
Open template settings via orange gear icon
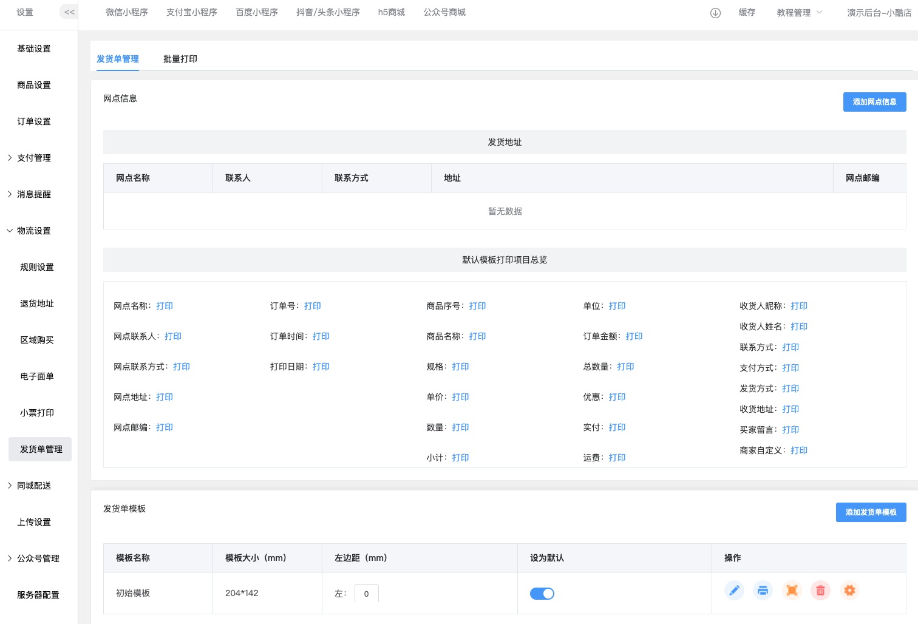point(849,591)
